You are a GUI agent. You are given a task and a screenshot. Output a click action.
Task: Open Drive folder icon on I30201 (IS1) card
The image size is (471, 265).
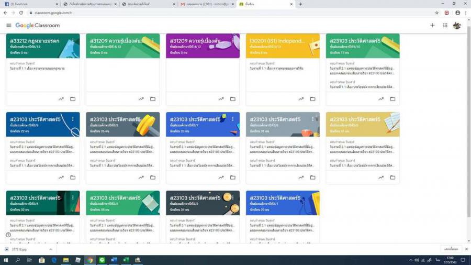pyautogui.click(x=312, y=98)
